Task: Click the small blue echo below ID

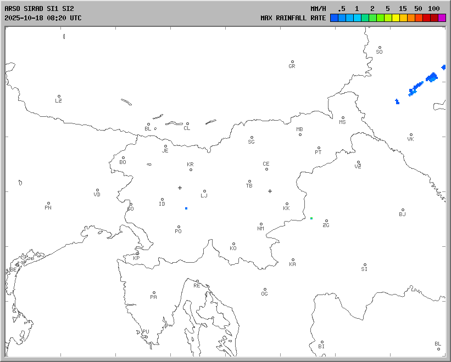Action: coord(186,208)
